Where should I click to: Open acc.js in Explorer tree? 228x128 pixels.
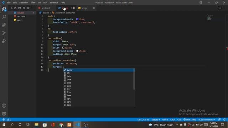(x=22, y=20)
